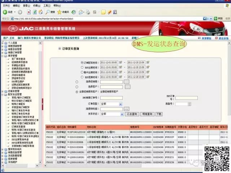This screenshot has height=173, width=231.
Task: Click the Refresh page icon
Action: (x=35, y=12)
